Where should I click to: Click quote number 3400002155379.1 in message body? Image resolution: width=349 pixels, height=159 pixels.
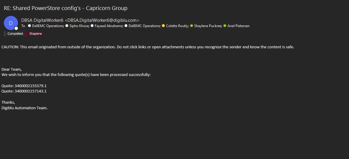tap(31, 86)
